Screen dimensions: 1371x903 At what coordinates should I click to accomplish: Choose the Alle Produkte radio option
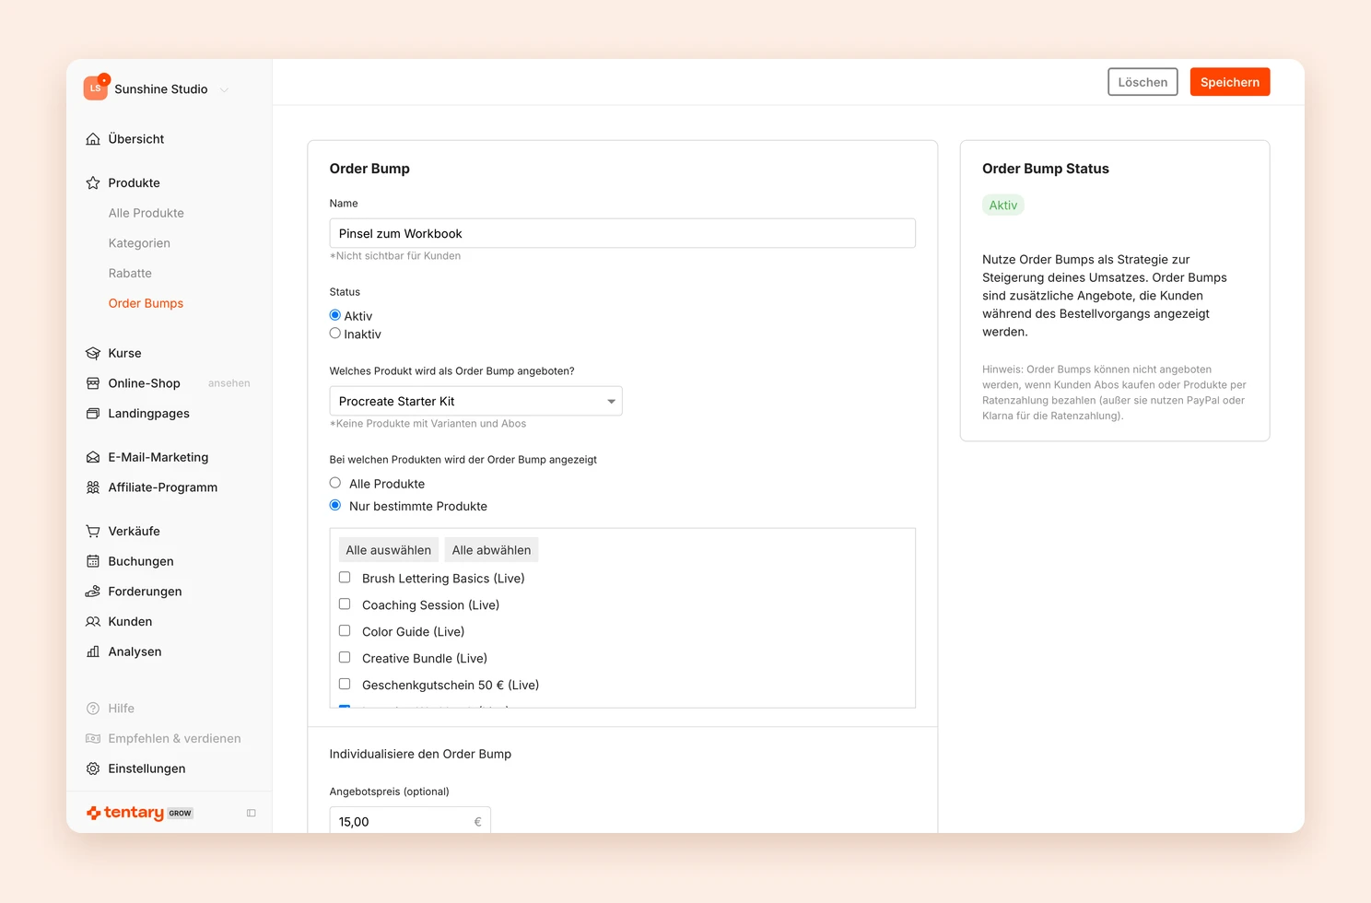coord(335,483)
